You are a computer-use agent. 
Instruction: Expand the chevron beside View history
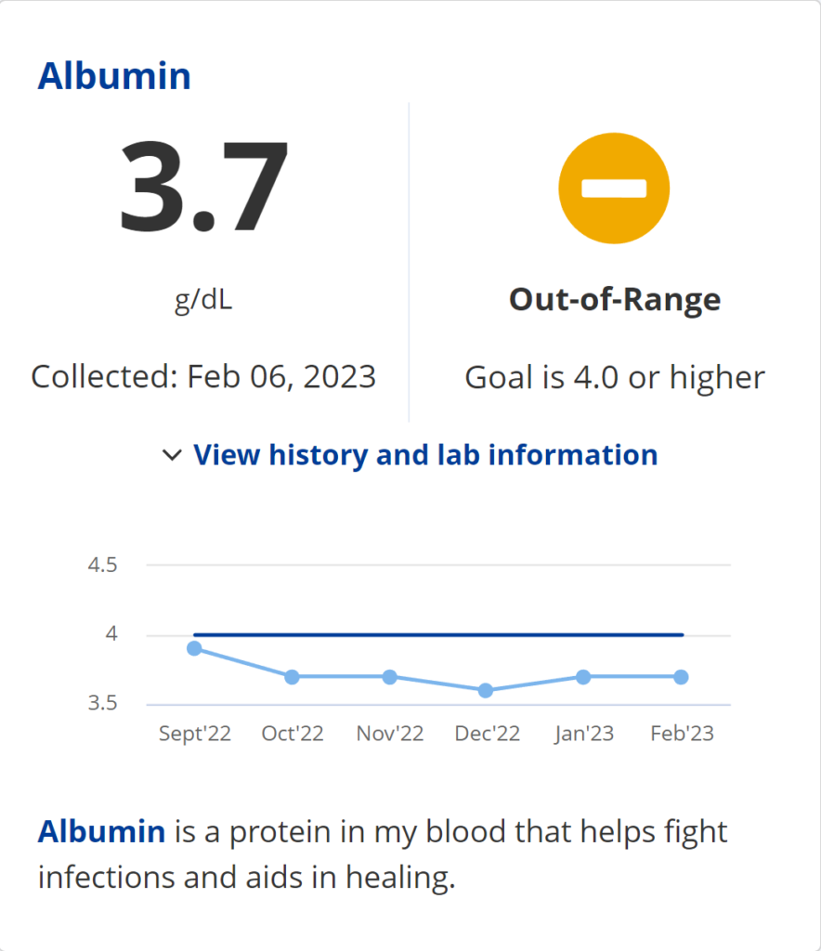pos(172,455)
